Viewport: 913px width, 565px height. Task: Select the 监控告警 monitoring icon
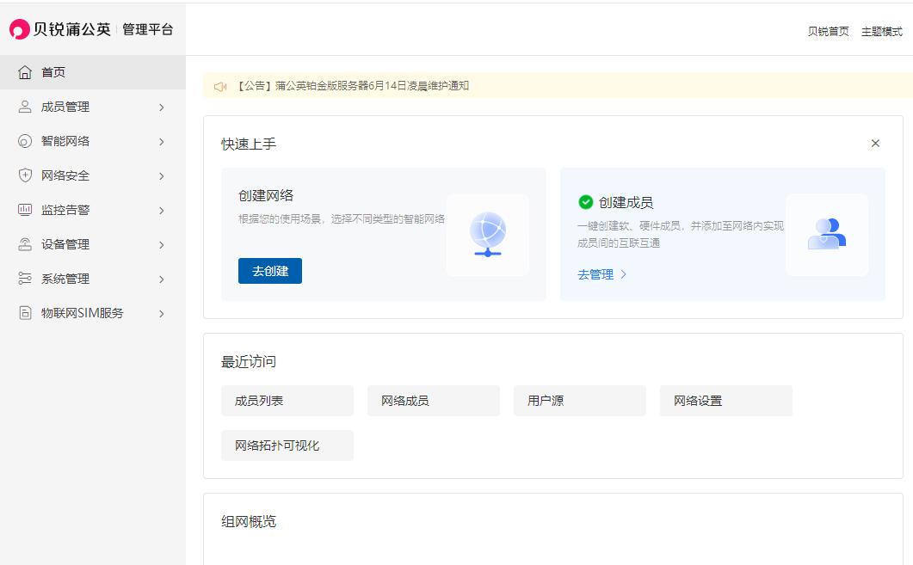(27, 210)
